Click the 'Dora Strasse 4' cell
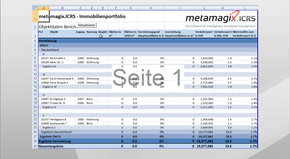The height and width of the screenshot is (159, 290). coord(62,83)
